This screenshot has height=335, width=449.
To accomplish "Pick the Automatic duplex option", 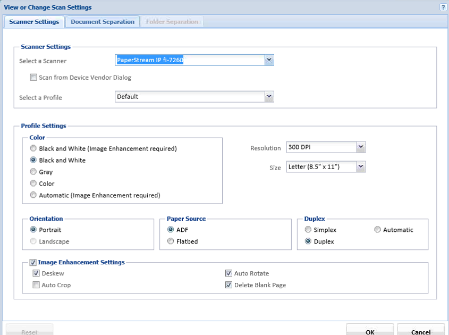I will tap(378, 230).
